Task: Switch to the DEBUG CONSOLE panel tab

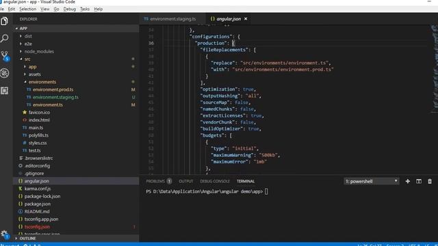Action: (x=214, y=181)
